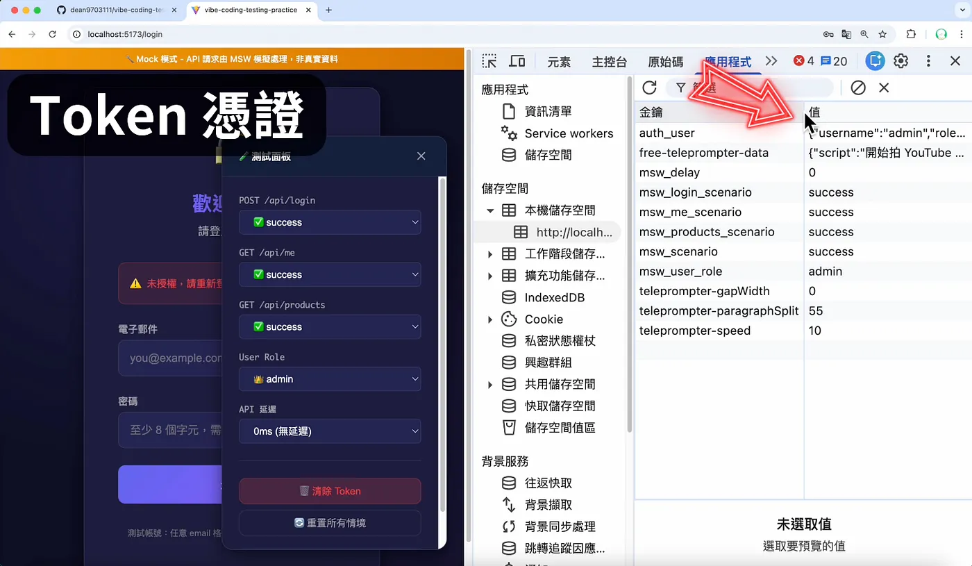Click the password key icon in the address bar

point(828,34)
